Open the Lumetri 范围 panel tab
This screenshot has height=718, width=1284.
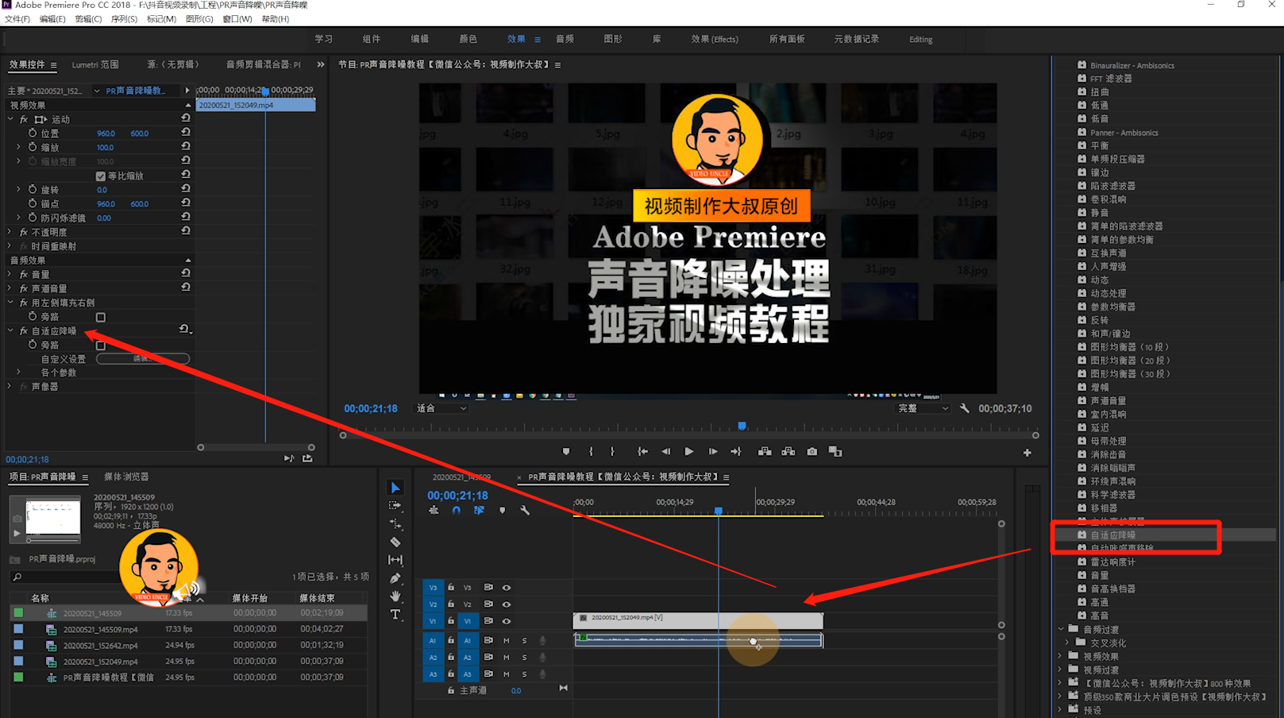(x=95, y=65)
